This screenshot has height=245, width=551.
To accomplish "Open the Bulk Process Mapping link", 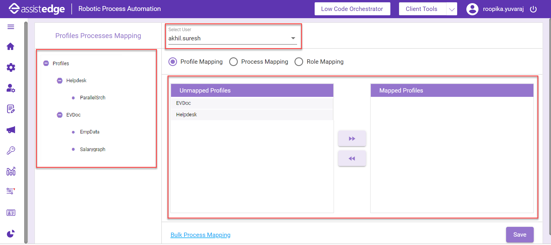I will tap(200, 235).
